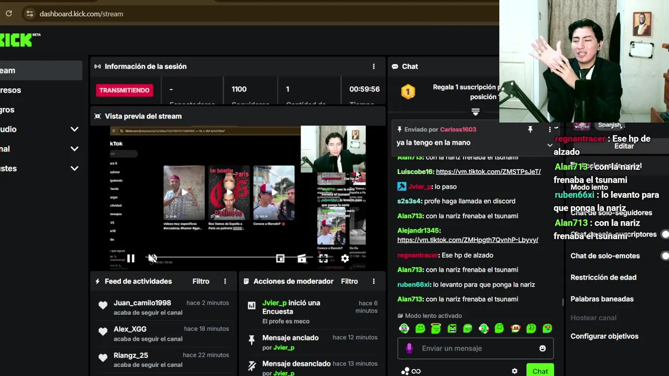Expand the pinned message with its chevron
Screen dimensions: 669x376
549,145
